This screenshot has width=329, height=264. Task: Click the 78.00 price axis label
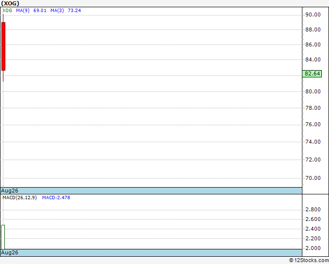point(313,108)
